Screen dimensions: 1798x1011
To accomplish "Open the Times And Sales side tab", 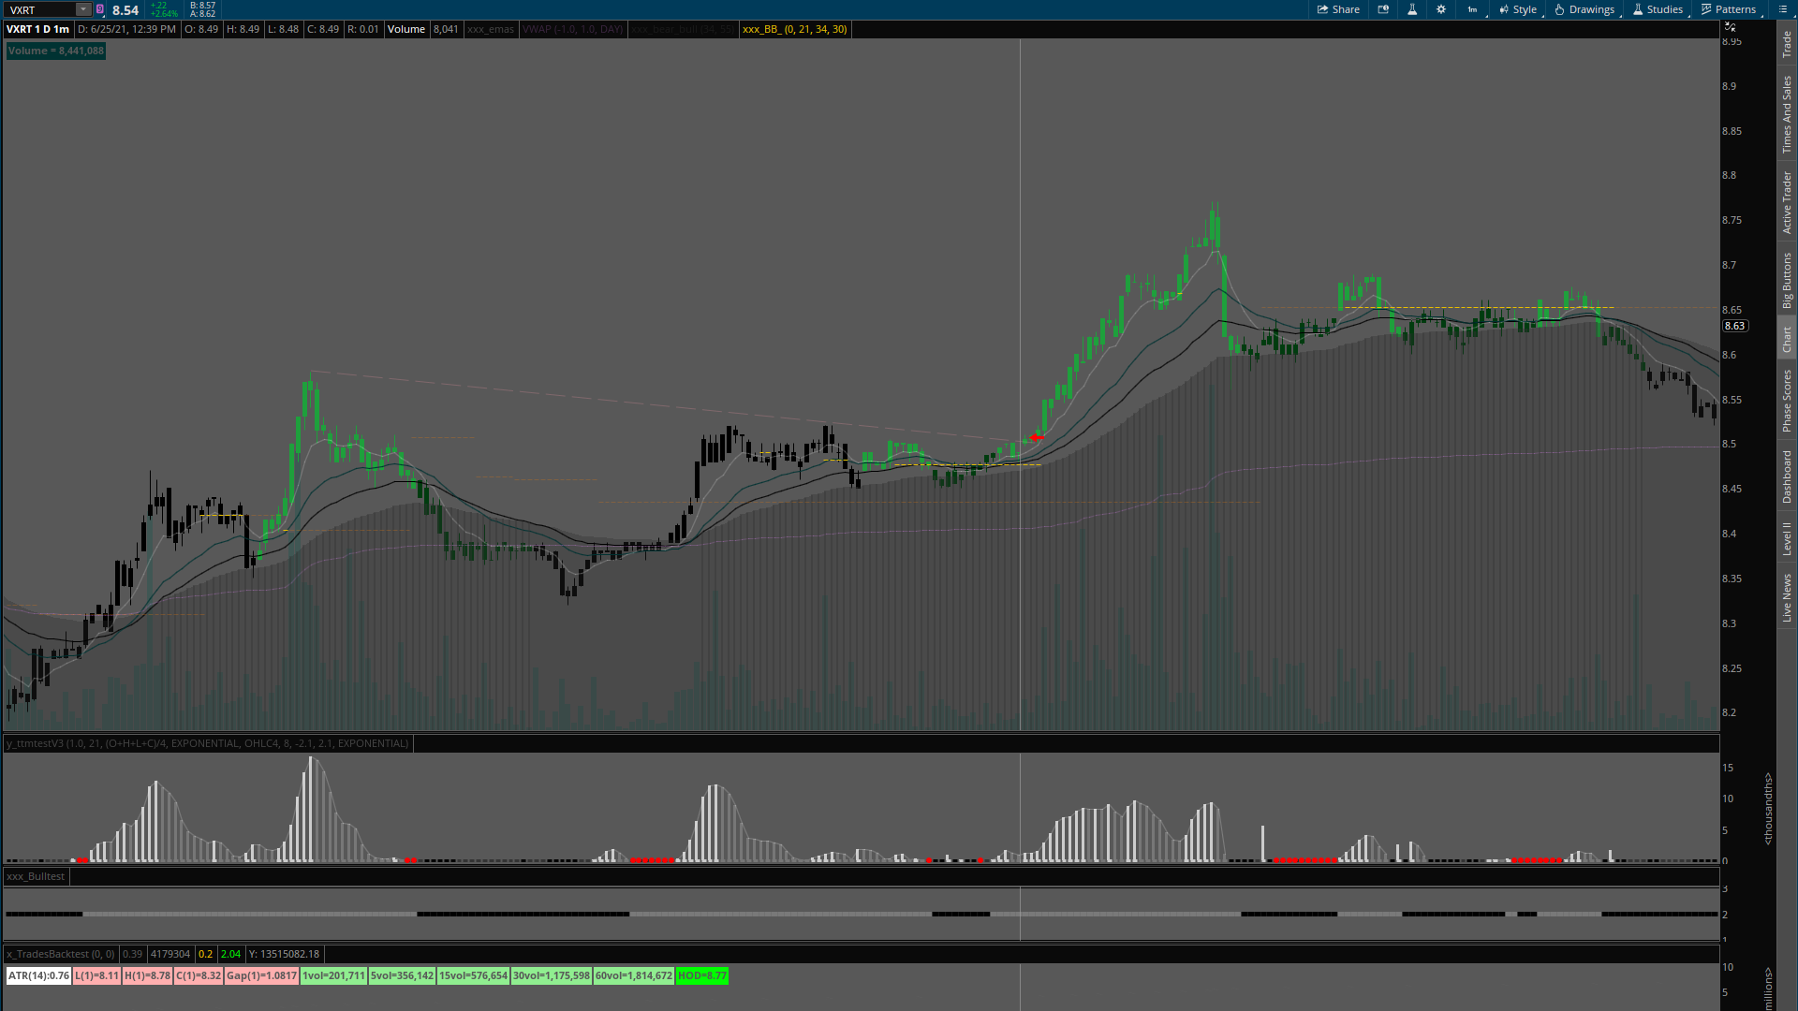I will pos(1787,114).
